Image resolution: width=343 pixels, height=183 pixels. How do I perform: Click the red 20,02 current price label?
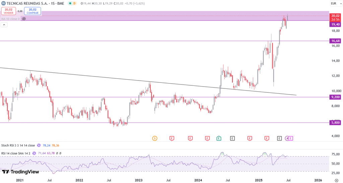point(335,15)
